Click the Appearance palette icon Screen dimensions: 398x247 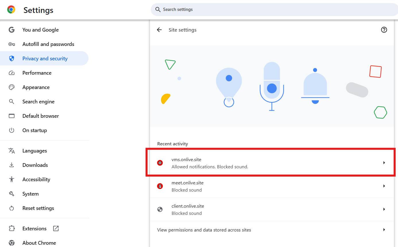click(x=11, y=87)
